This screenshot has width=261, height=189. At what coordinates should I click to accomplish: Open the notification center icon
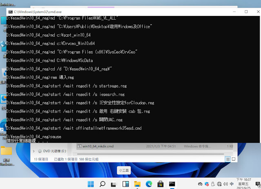258,184
